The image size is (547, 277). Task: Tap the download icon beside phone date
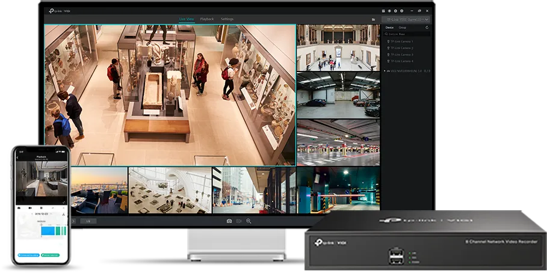(x=63, y=214)
